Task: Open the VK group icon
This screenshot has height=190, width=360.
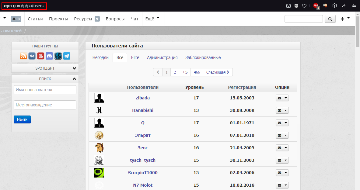Action: coord(32,56)
